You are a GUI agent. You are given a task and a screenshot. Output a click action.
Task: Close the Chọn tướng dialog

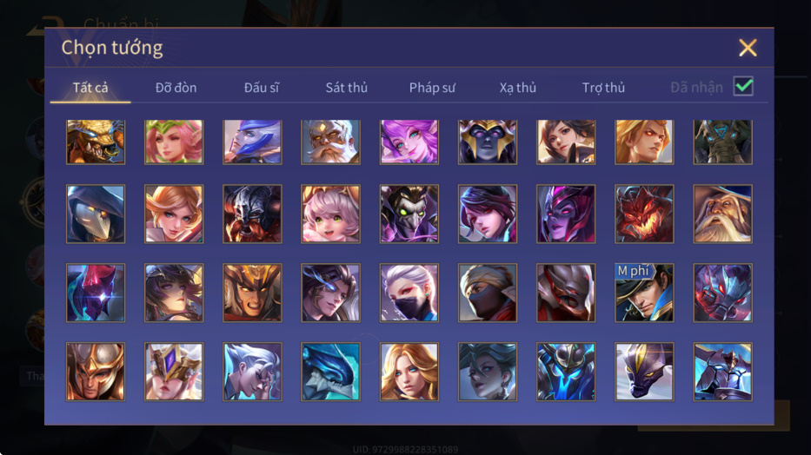point(748,48)
